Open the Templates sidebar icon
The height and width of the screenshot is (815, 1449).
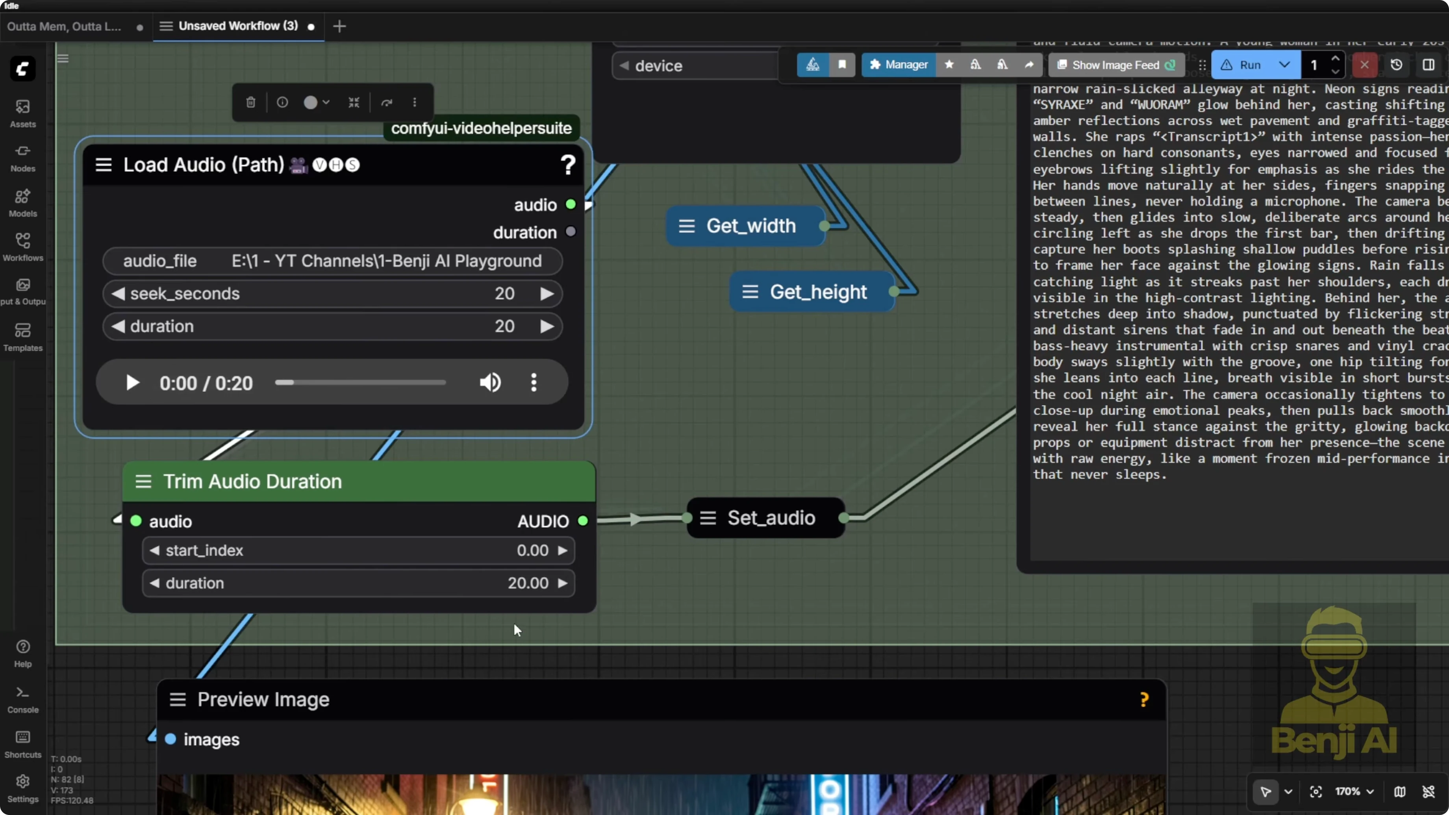[22, 336]
